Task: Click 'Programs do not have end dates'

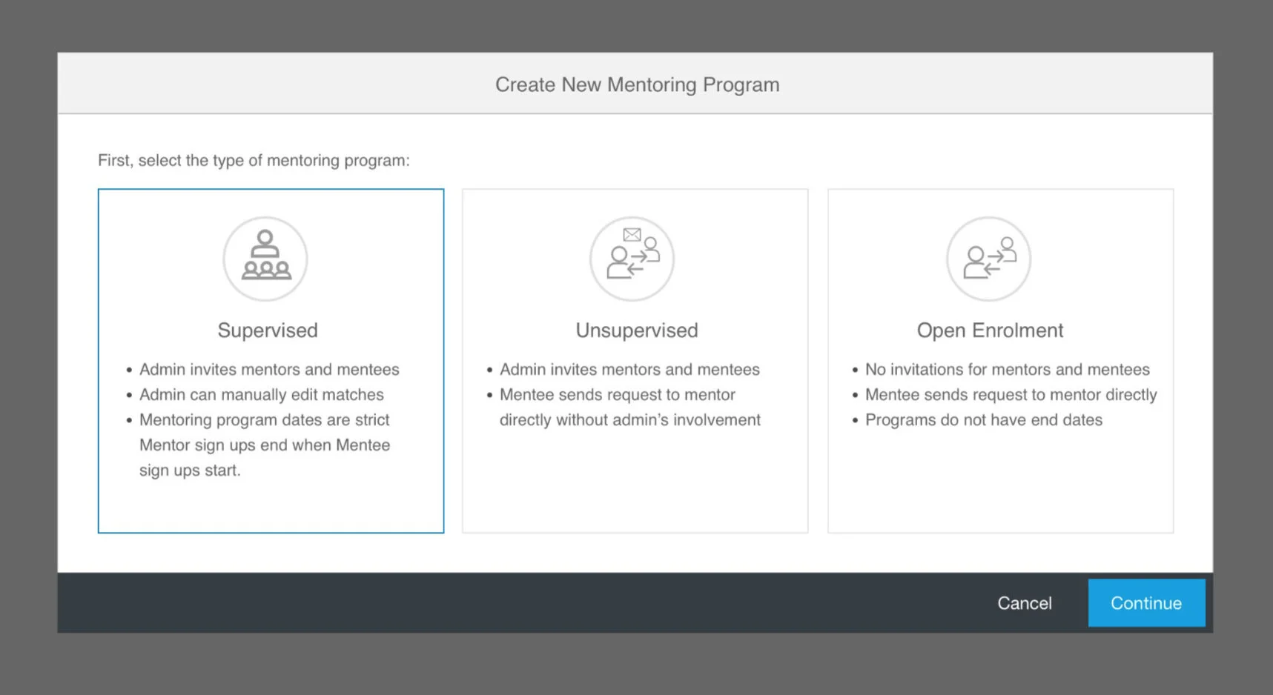Action: [x=984, y=420]
